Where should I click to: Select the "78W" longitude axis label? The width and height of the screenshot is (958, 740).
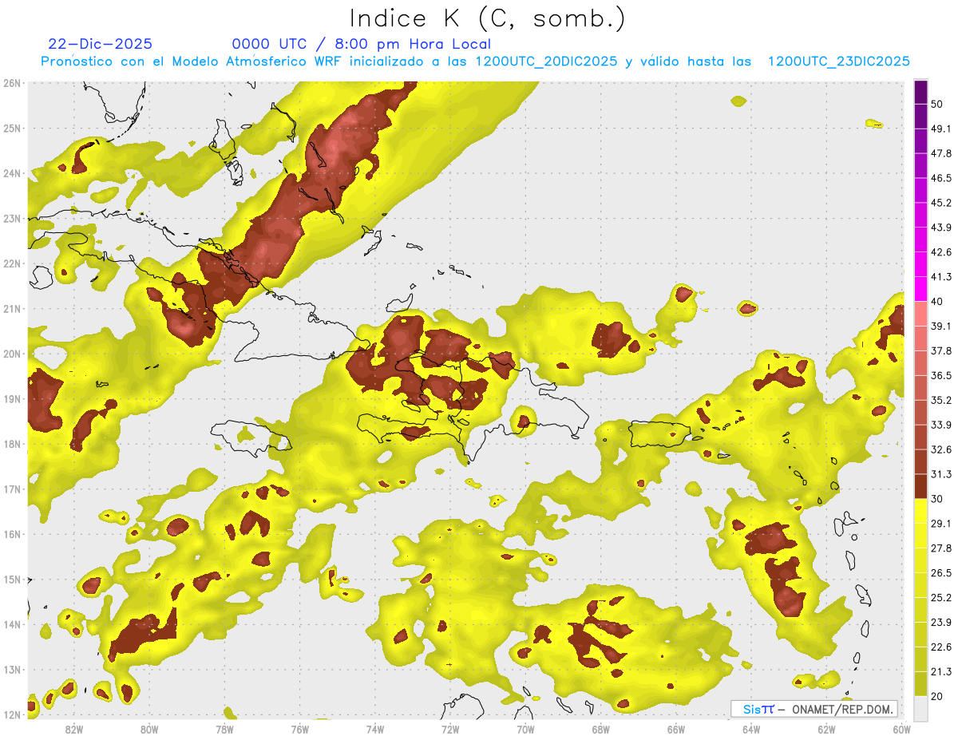click(224, 730)
